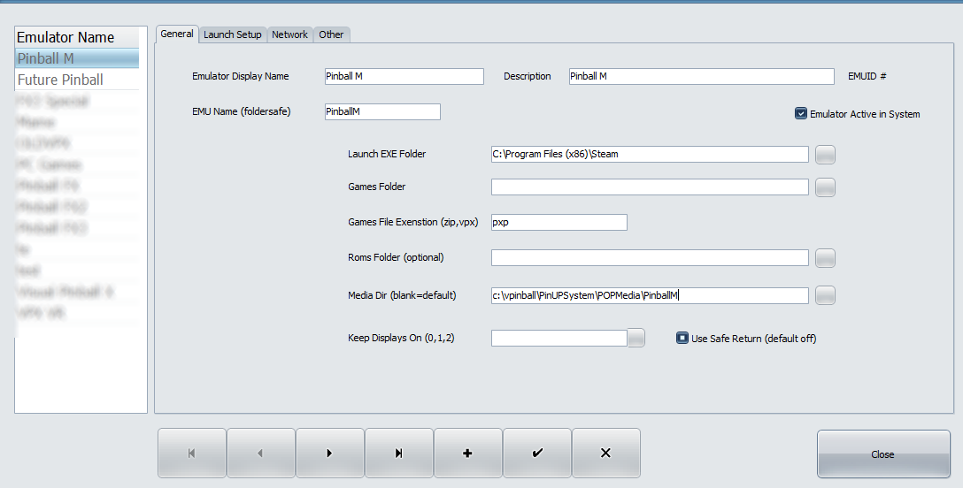The height and width of the screenshot is (488, 963).
Task: Browse for Roms Folder
Action: [x=825, y=258]
